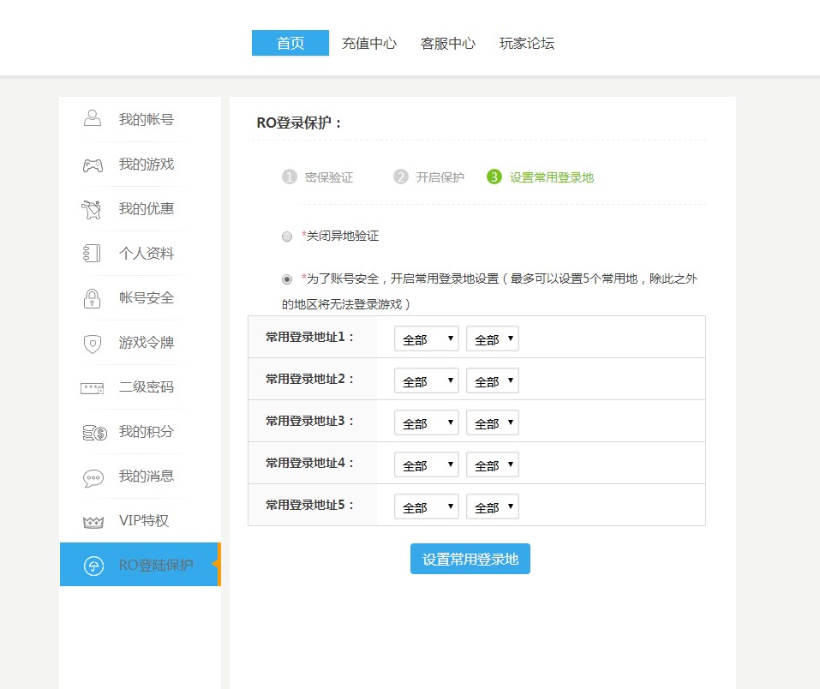Click the 设置常用登录地 submit button
This screenshot has height=689, width=820.
[x=470, y=559]
